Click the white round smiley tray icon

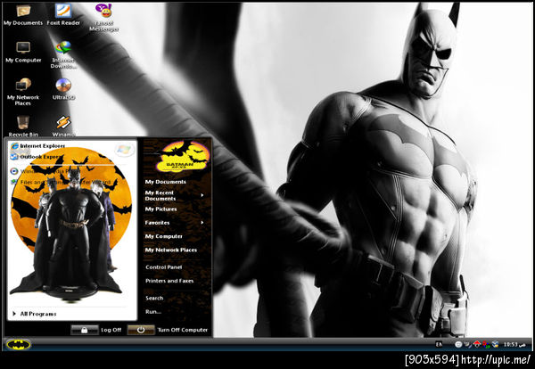(x=458, y=344)
